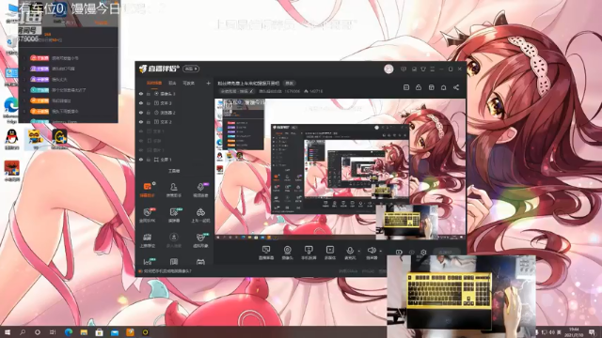Add a screen capture source from the bottom bar
This screenshot has width=602, height=338.
[265, 253]
